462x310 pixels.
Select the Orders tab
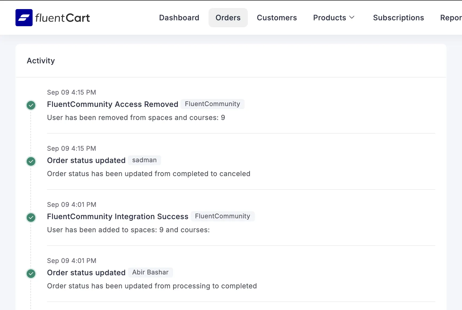click(228, 18)
